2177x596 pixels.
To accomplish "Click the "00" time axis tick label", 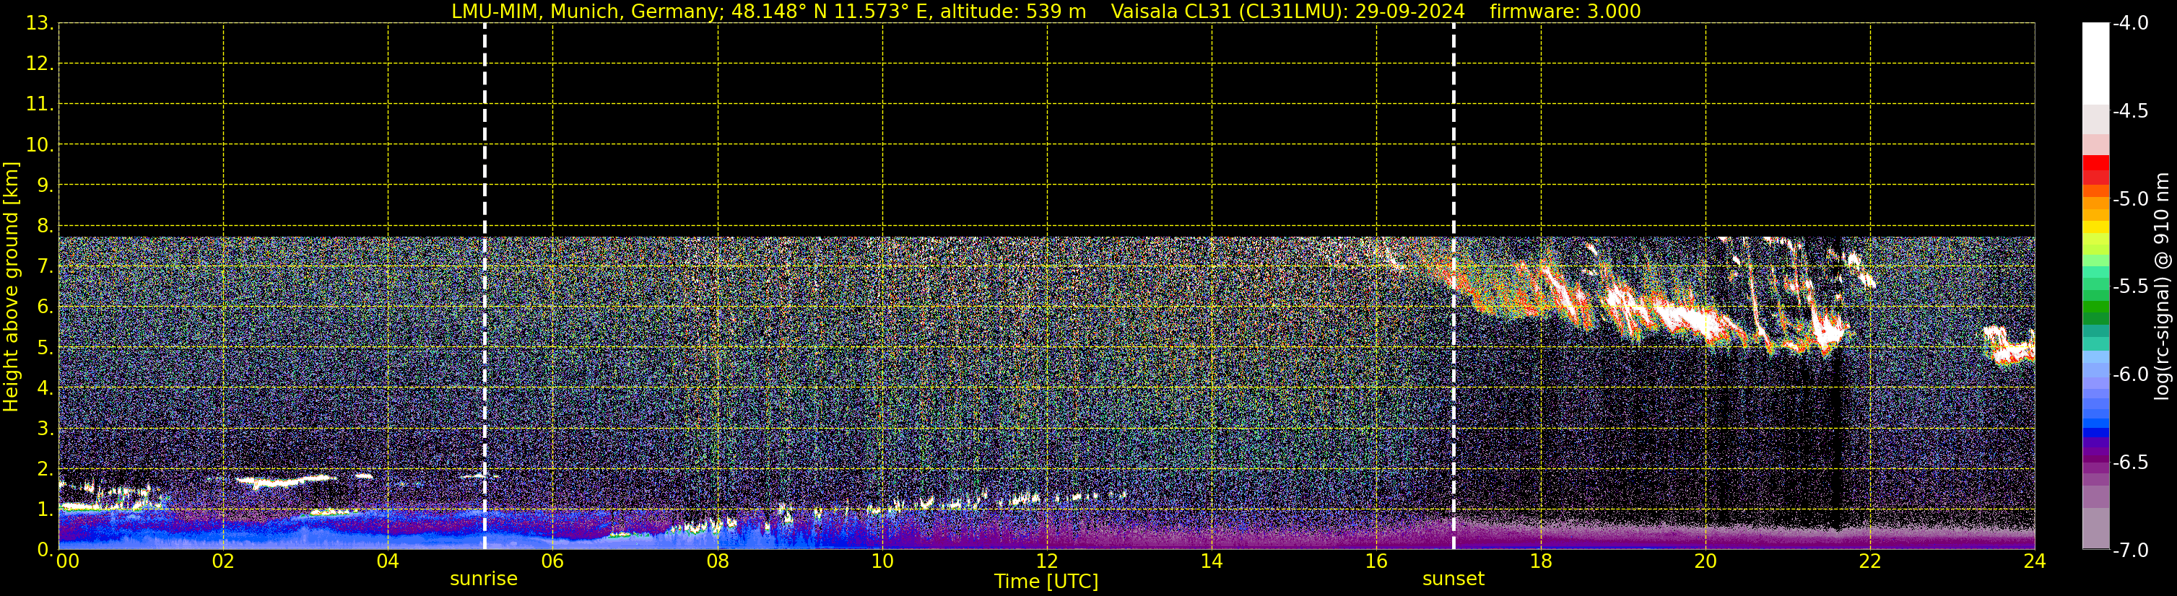I will 68,561.
